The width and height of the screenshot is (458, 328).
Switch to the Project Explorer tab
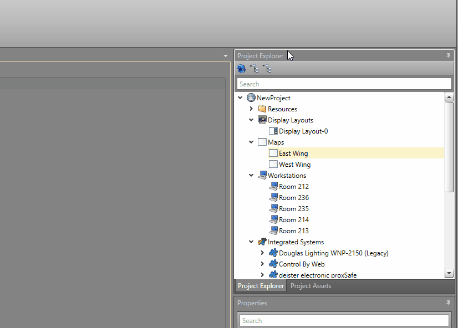261,286
